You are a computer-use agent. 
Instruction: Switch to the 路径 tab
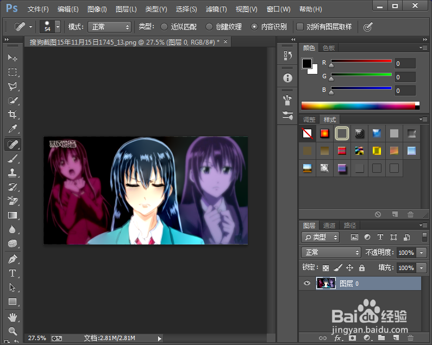click(x=350, y=225)
